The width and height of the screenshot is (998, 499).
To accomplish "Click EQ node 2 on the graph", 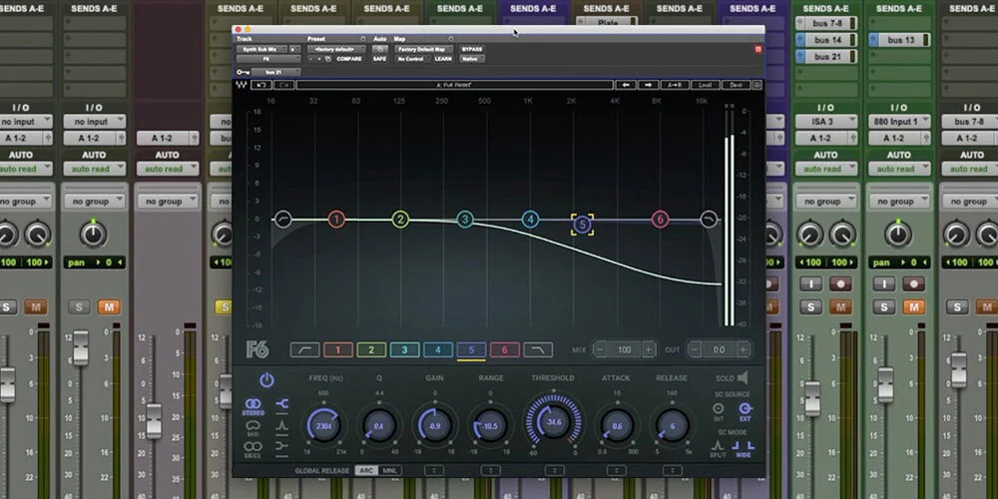I will 400,221.
